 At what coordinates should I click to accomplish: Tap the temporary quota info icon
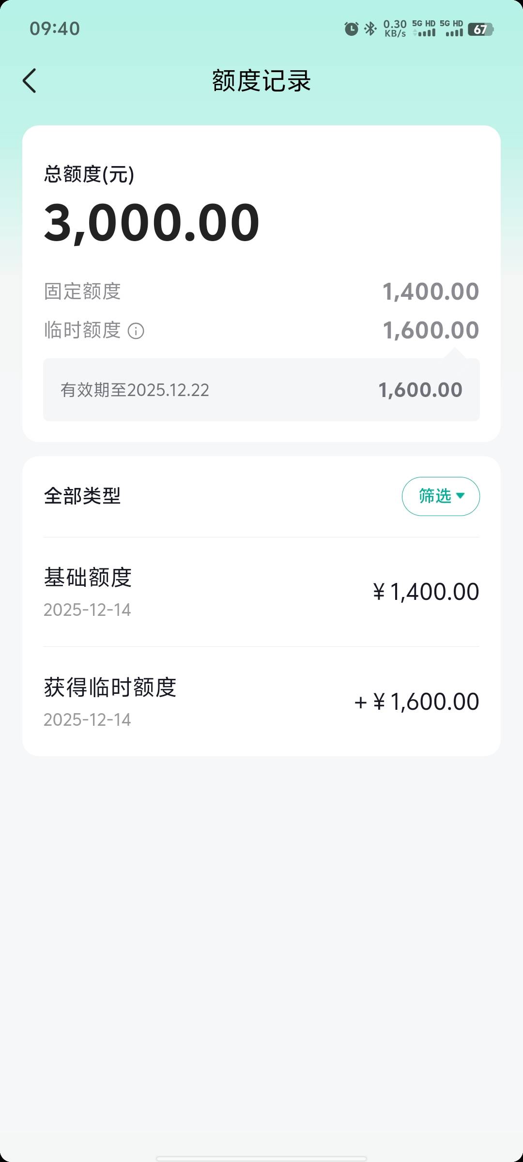click(x=136, y=331)
